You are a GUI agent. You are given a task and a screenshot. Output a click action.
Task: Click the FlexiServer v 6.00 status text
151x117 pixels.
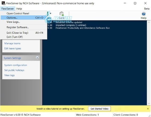(x=20, y=115)
